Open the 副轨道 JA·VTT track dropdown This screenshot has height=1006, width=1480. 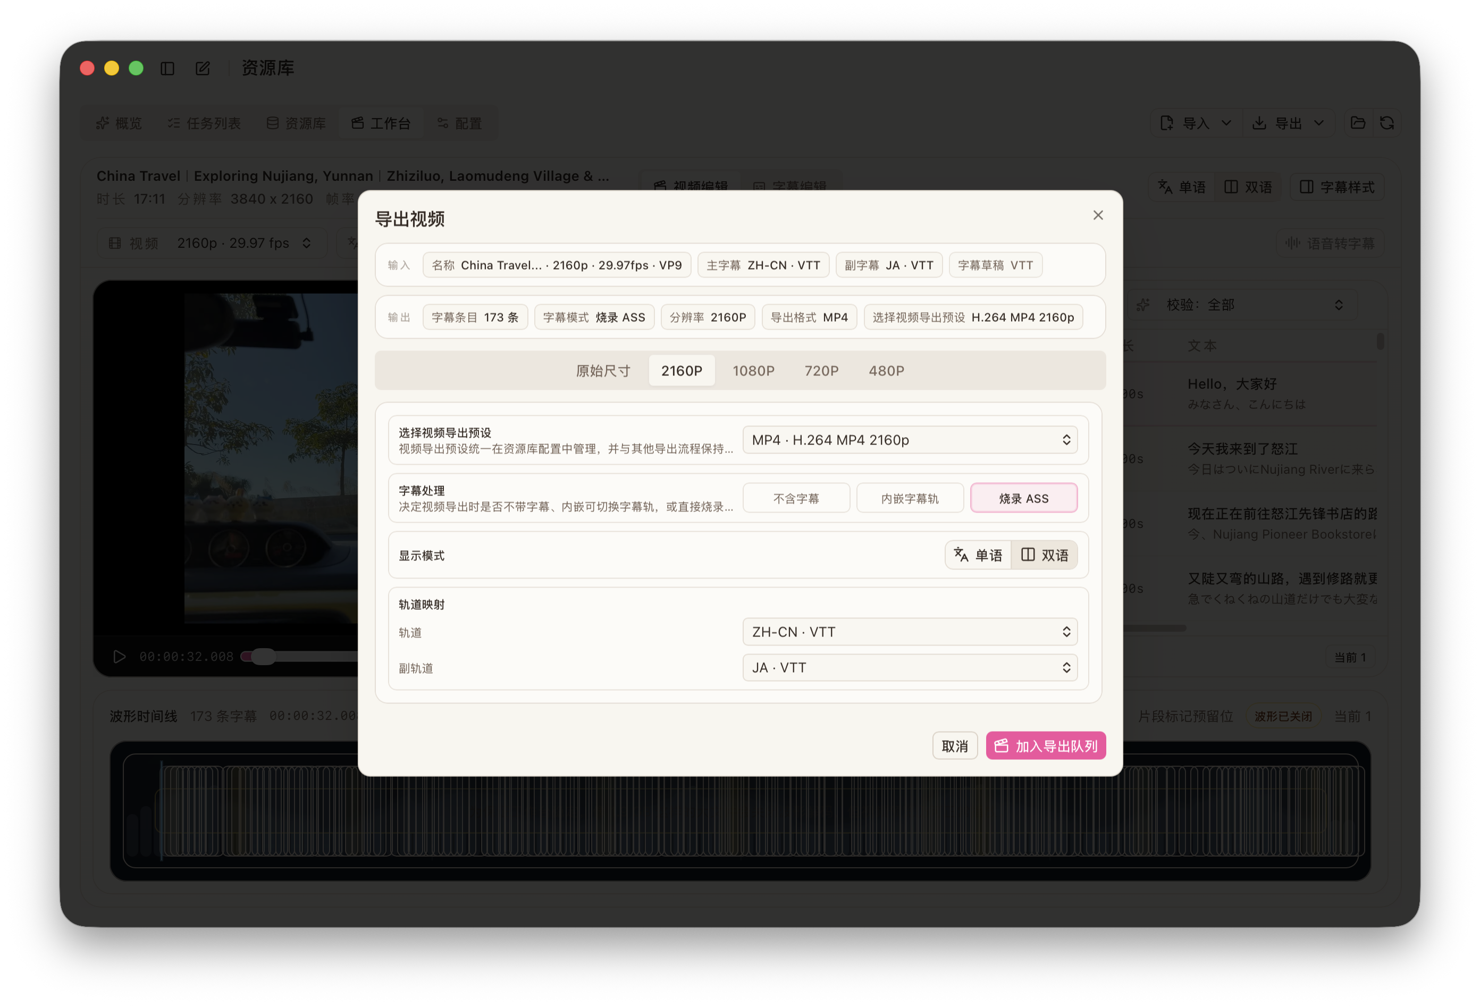(910, 667)
